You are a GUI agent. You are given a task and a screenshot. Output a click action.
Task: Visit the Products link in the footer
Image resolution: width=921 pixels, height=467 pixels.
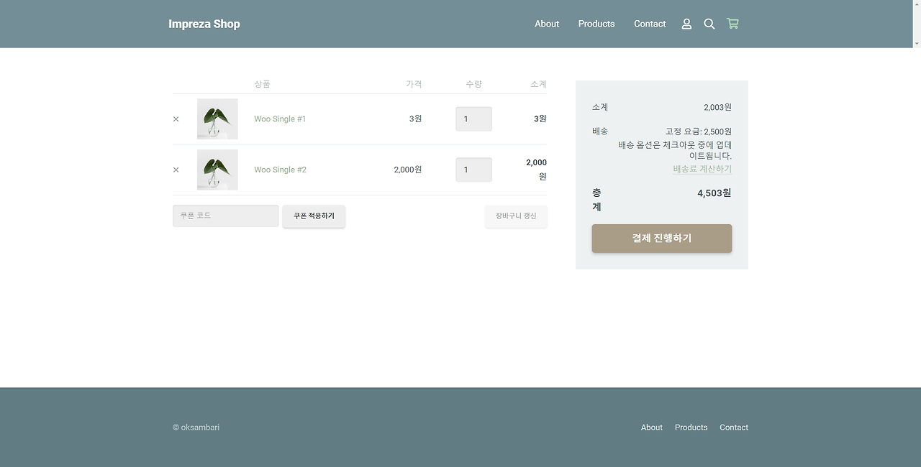tap(691, 427)
